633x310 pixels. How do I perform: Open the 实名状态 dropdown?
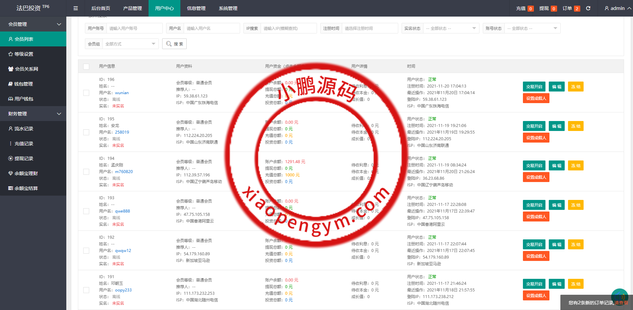451,29
